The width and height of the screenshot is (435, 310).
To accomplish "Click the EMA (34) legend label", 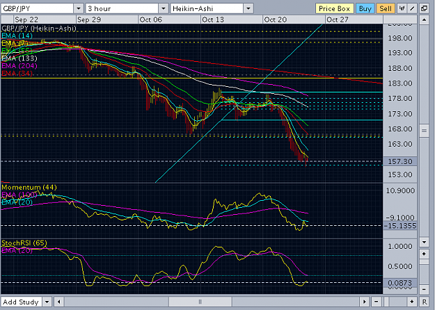I will click(x=17, y=74).
